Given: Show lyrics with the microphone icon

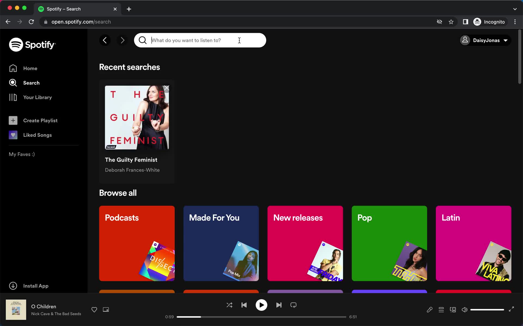Looking at the screenshot, I should coord(430,309).
